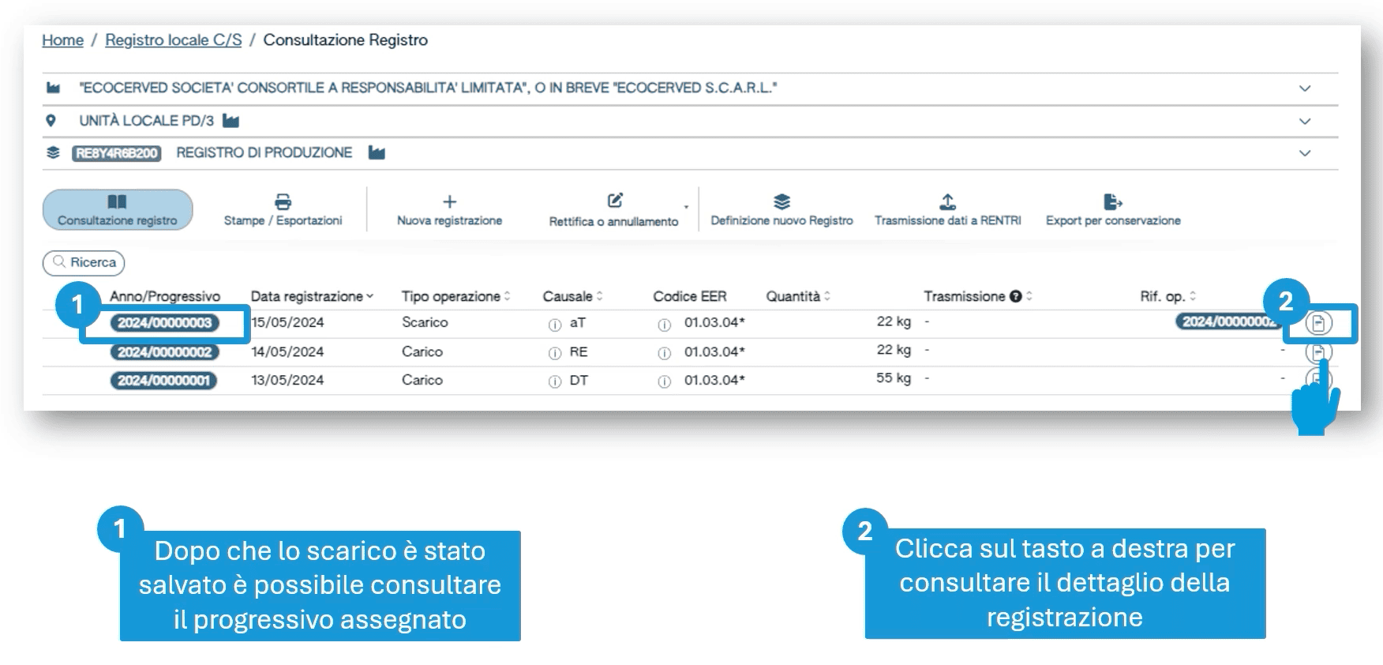The width and height of the screenshot is (1383, 665).
Task: Expand the ECOCERVED company panel chevron
Action: [1305, 88]
